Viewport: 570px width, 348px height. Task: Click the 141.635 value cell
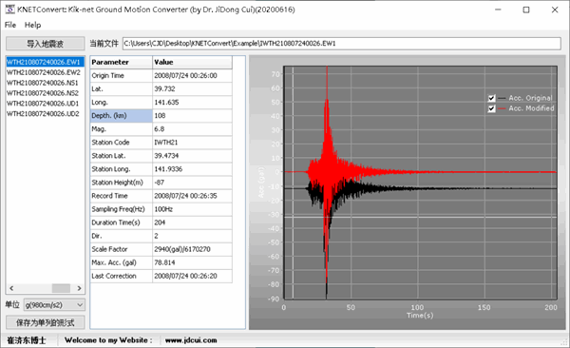192,103
